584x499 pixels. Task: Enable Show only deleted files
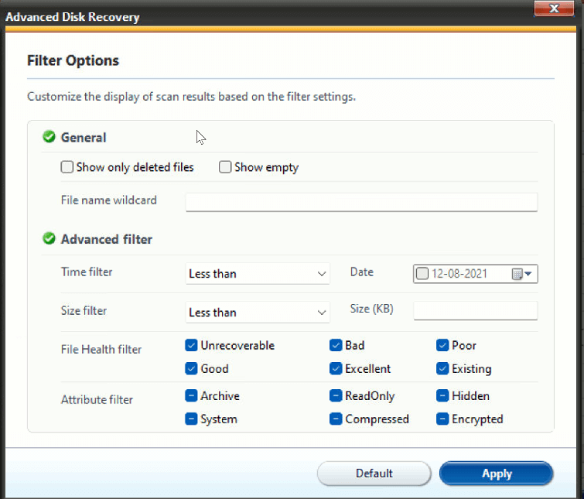(67, 167)
